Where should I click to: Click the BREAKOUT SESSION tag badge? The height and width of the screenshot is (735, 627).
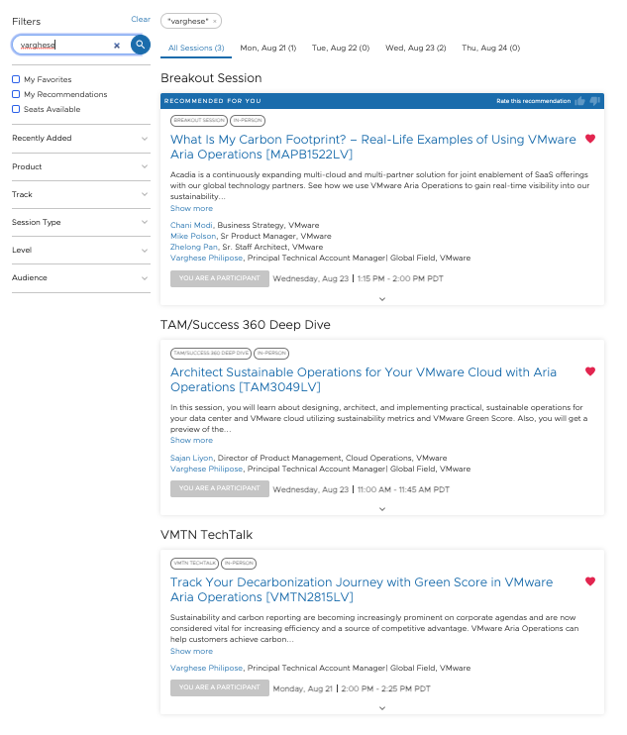pos(199,121)
